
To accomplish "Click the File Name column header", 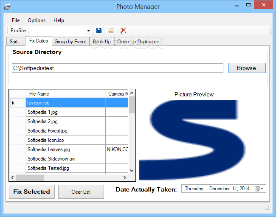I will coord(66,93).
